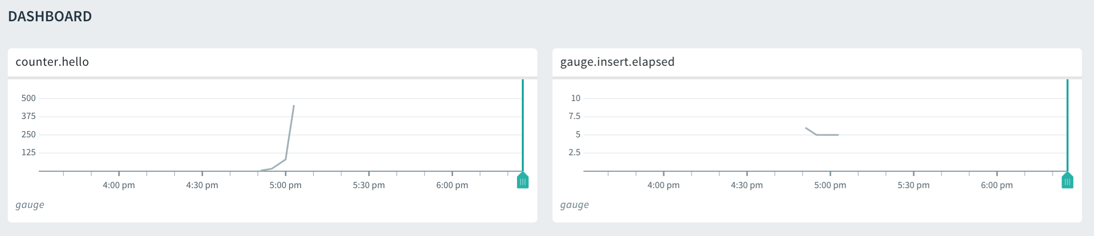Viewport: 1094px width, 236px height.
Task: Grab the teal time handle in counter.hello chart
Action: (523, 181)
